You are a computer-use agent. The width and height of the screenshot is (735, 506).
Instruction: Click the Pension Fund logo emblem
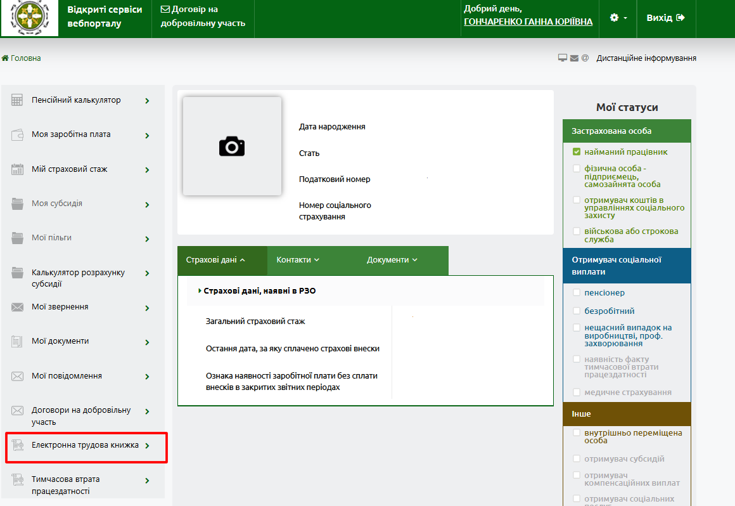coord(30,17)
